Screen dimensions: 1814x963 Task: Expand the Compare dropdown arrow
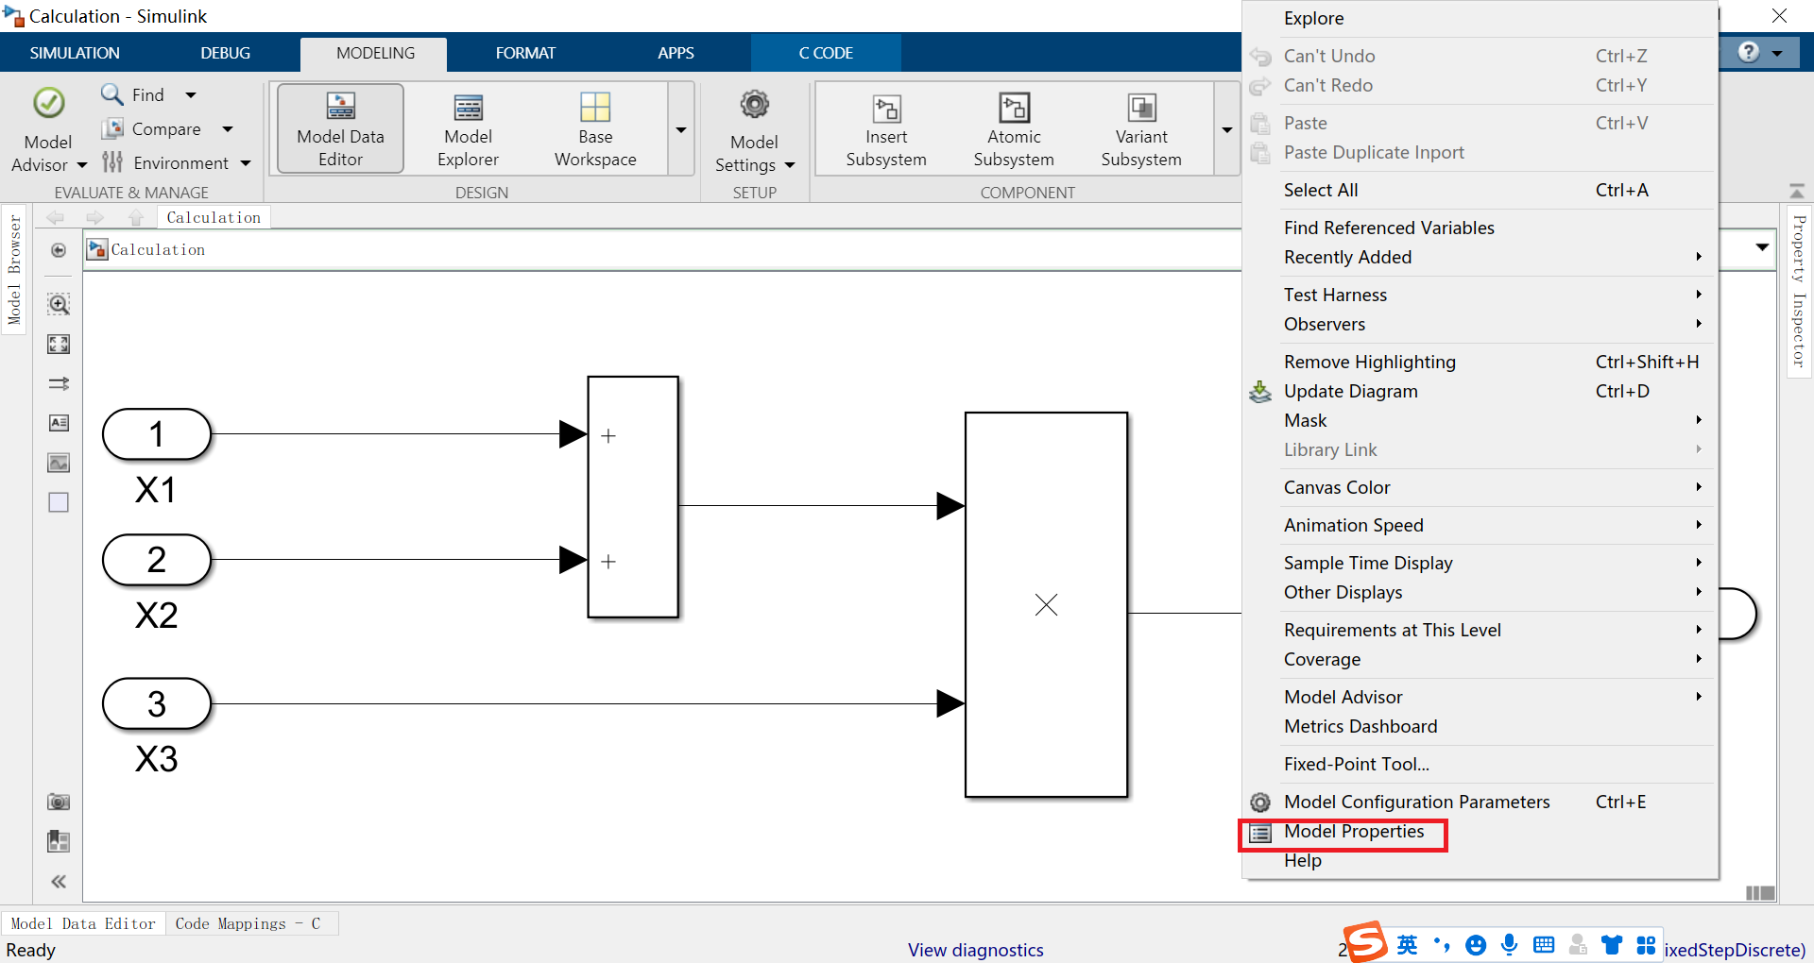[227, 128]
